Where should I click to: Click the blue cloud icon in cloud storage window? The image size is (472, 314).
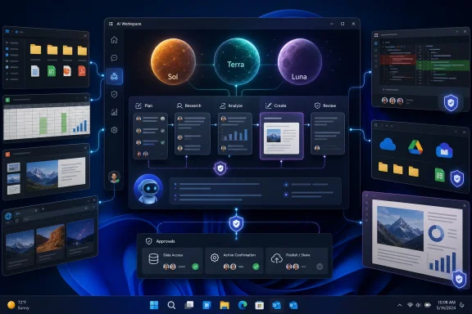click(x=388, y=145)
